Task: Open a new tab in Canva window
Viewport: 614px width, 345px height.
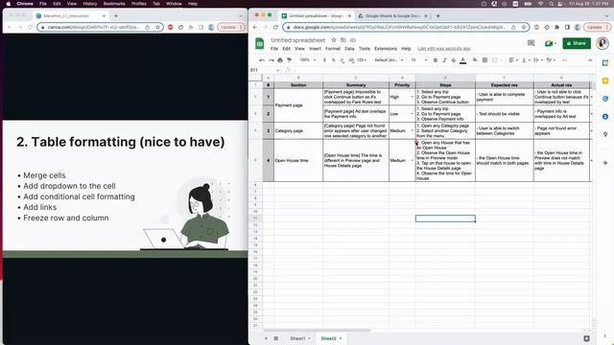Action: tap(116, 16)
